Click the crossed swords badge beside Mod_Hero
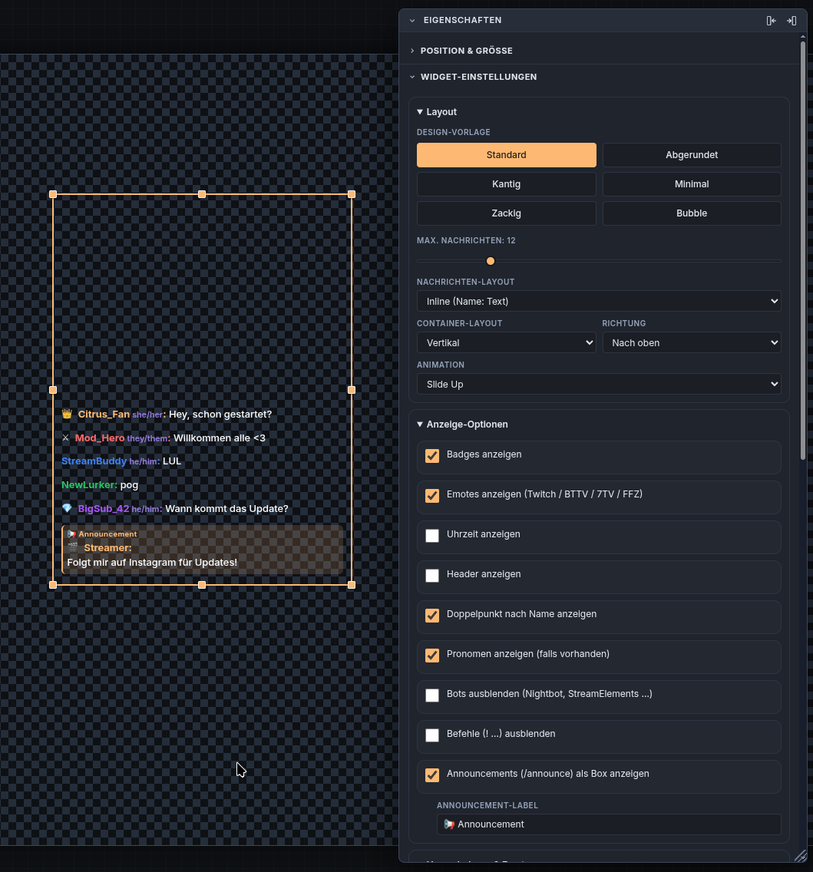This screenshot has height=872, width=813. click(65, 438)
